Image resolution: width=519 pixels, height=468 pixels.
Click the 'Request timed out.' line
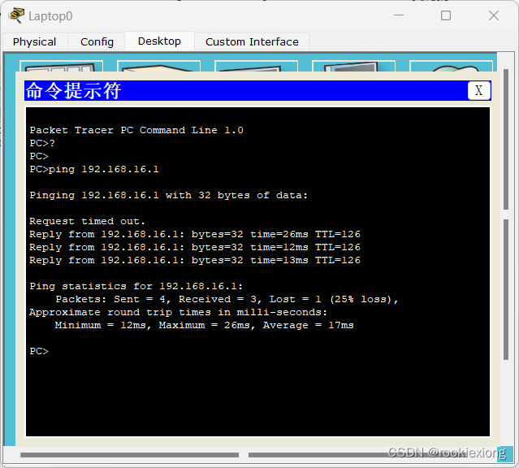click(x=87, y=221)
